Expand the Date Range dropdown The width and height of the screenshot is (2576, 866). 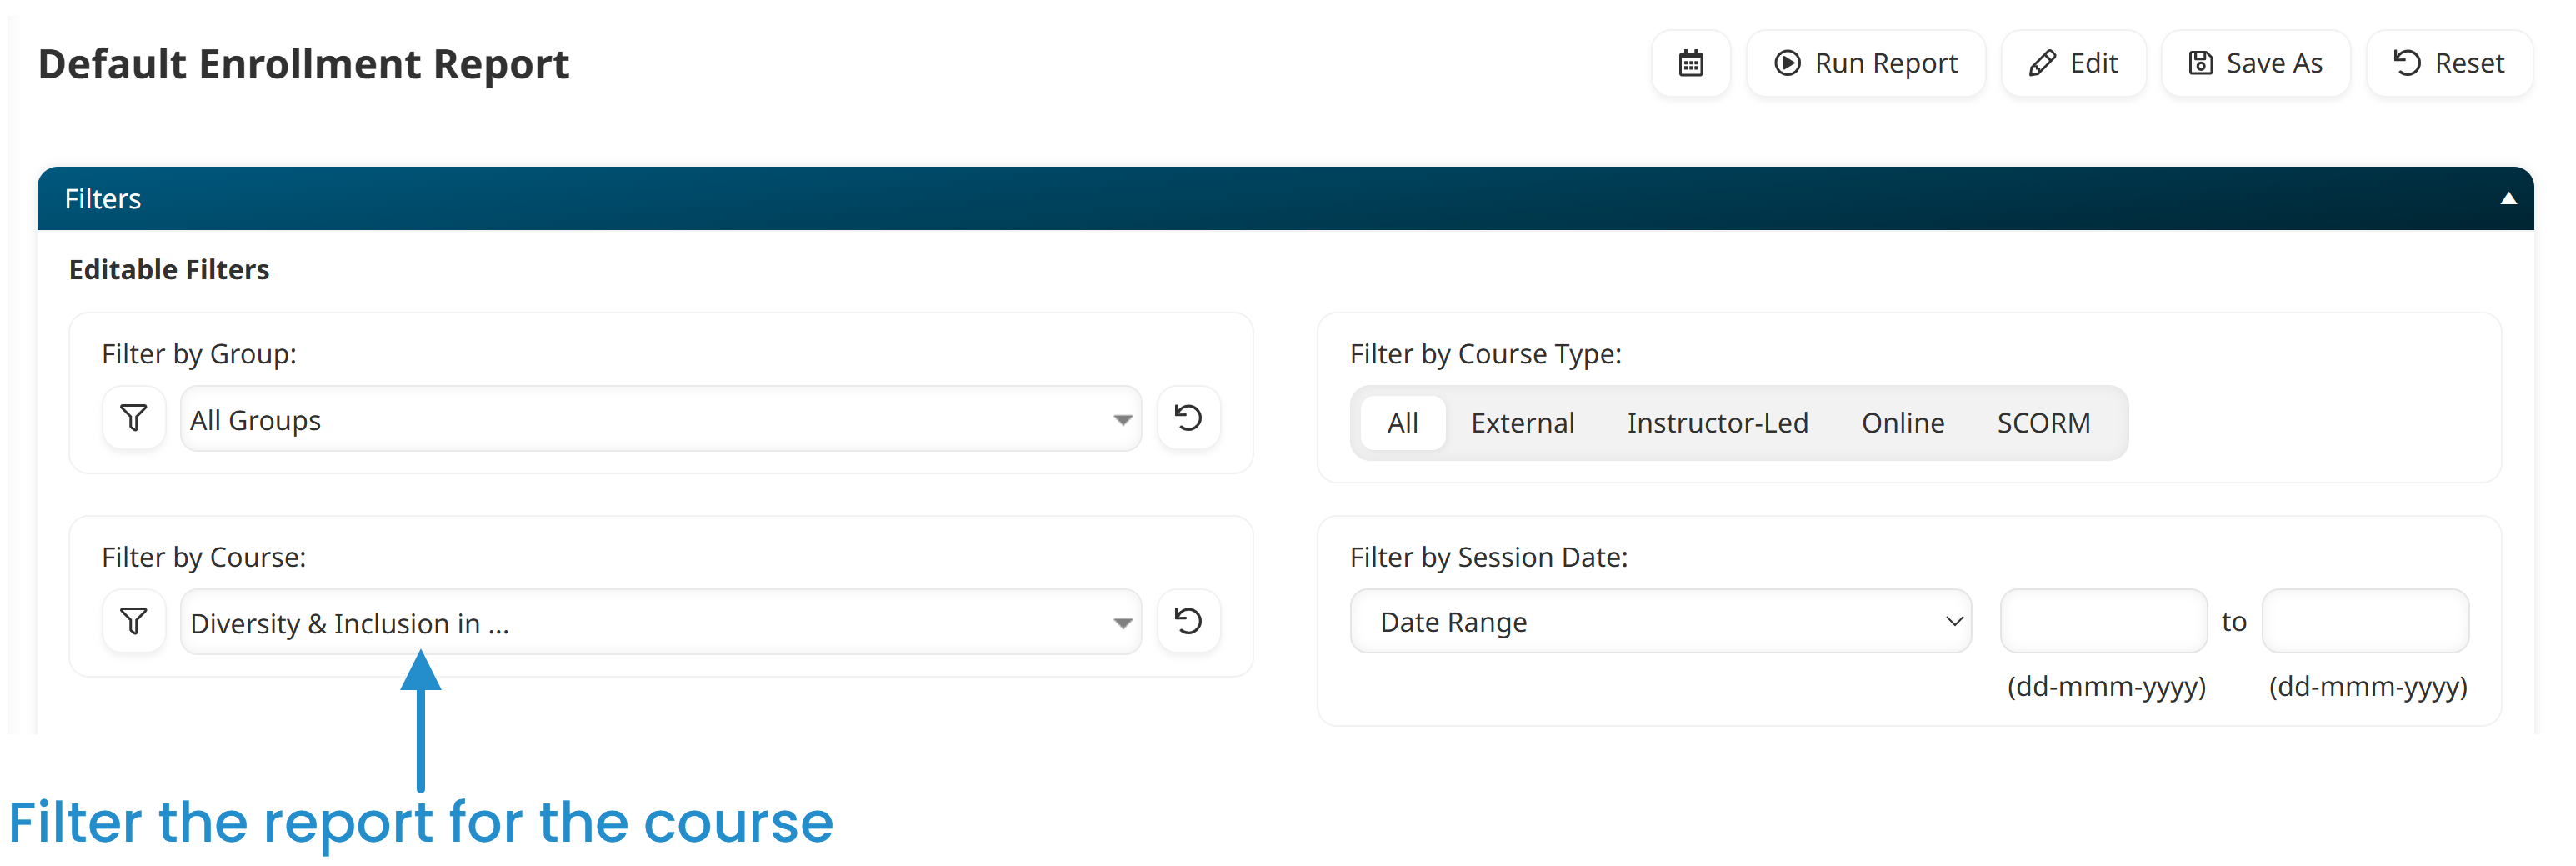point(1660,622)
